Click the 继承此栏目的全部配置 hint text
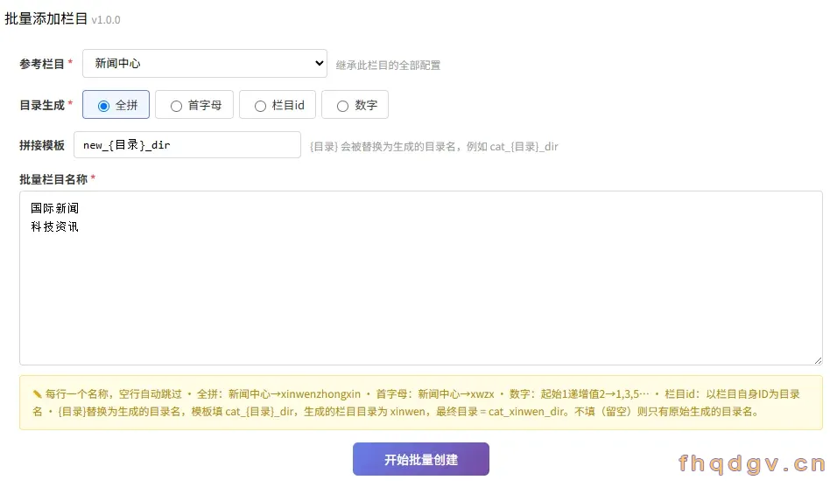The width and height of the screenshot is (830, 487). [x=388, y=65]
